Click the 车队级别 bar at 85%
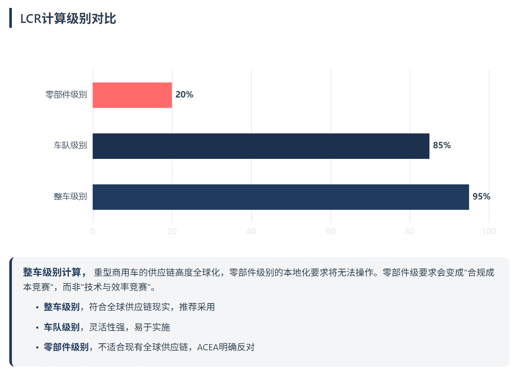Viewport: 519px width, 375px height. (x=261, y=146)
